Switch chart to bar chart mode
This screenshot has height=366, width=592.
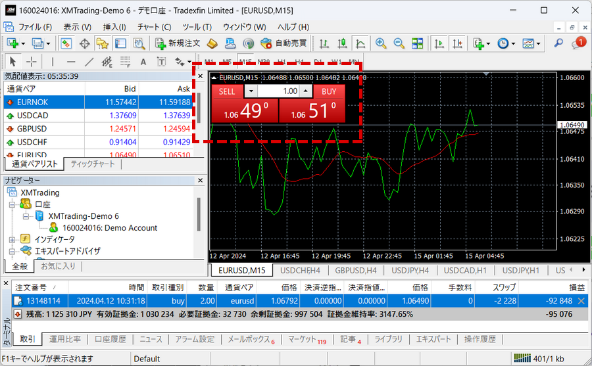pos(324,43)
